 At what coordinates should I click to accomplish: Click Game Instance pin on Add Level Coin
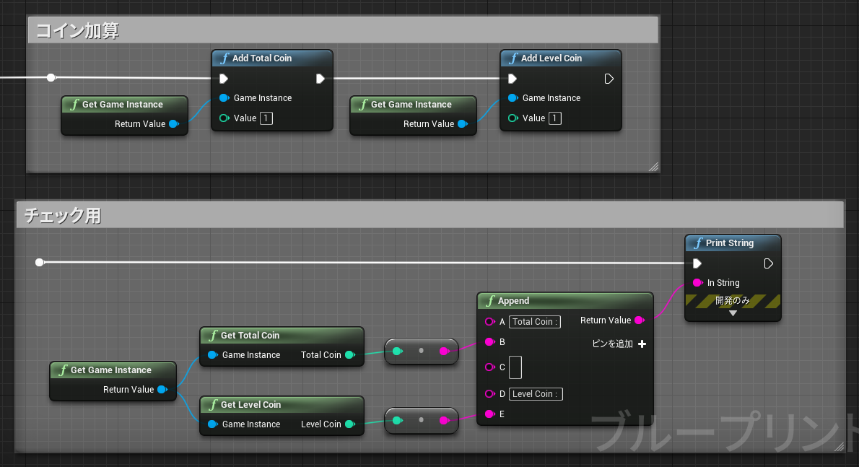[513, 98]
